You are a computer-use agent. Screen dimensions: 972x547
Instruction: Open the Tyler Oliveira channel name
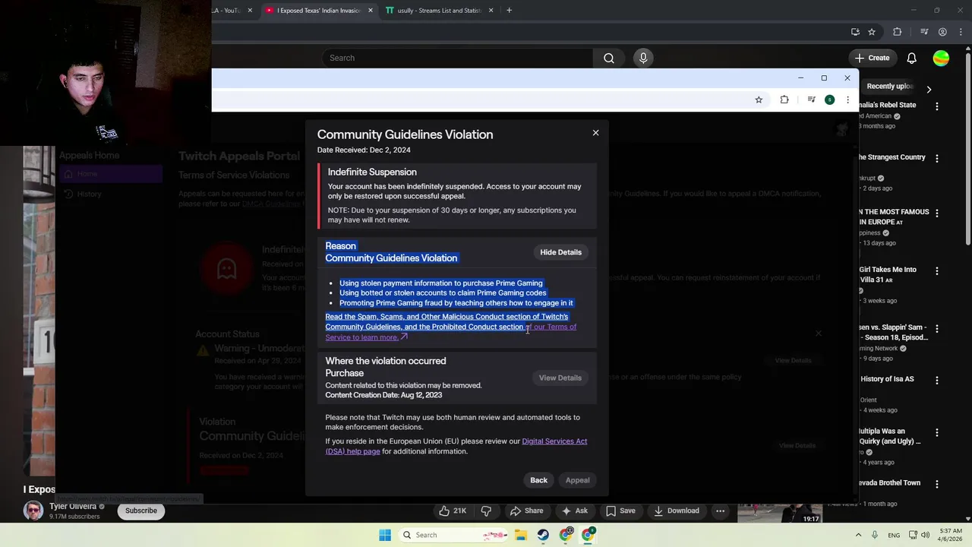point(73,506)
